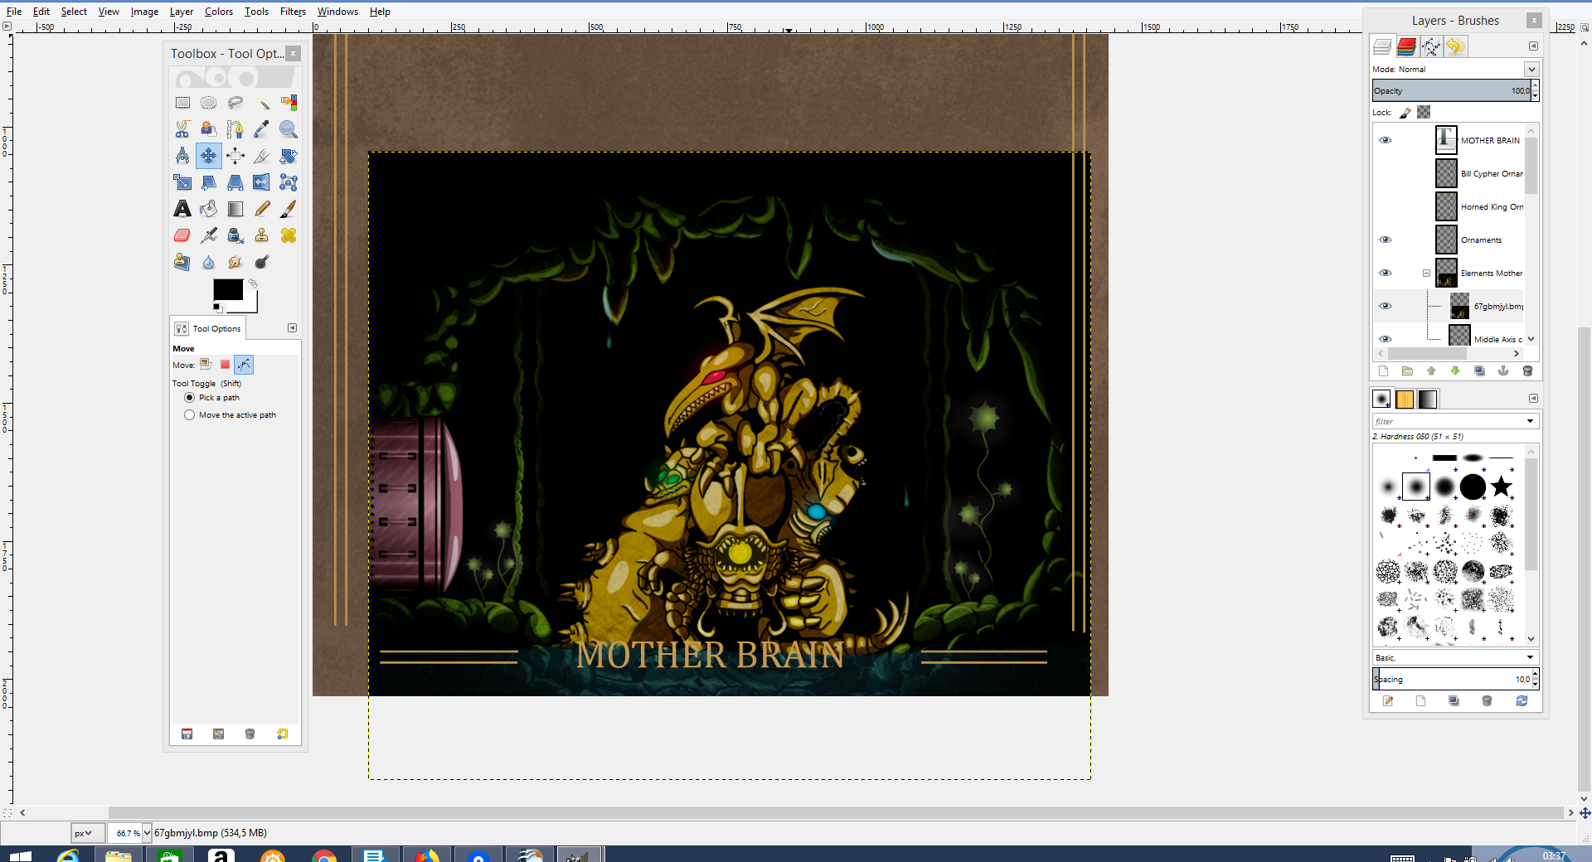Open the brush filter dropdown
The width and height of the screenshot is (1592, 862).
pyautogui.click(x=1530, y=422)
